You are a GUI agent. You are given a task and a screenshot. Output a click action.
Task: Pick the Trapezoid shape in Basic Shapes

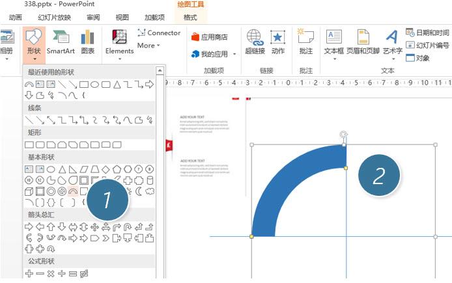point(95,170)
